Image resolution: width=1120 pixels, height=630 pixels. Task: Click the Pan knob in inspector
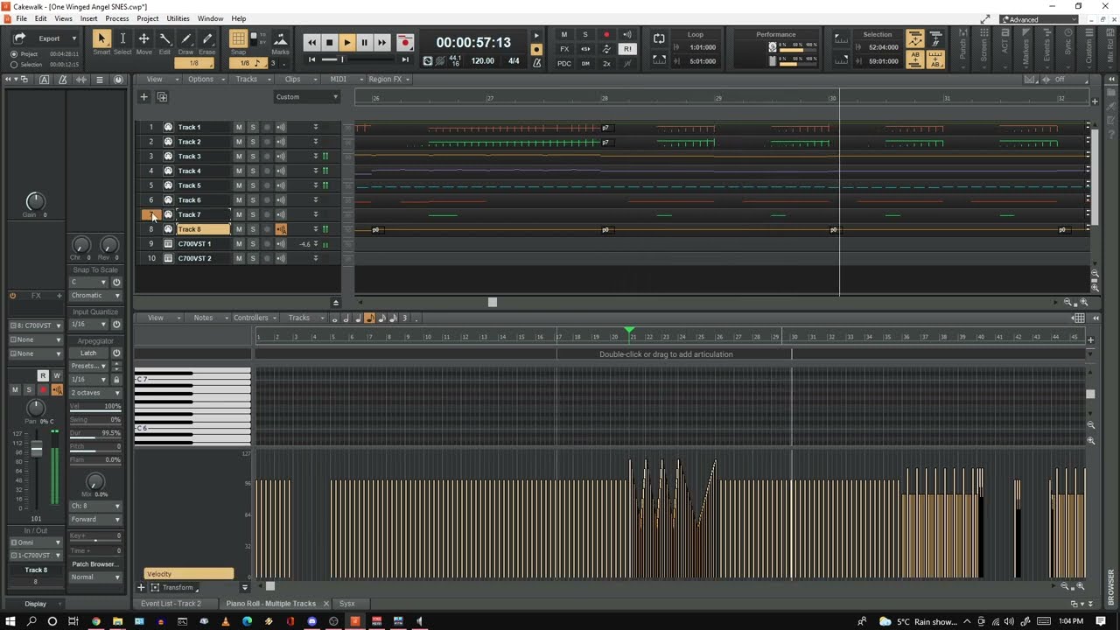point(36,408)
